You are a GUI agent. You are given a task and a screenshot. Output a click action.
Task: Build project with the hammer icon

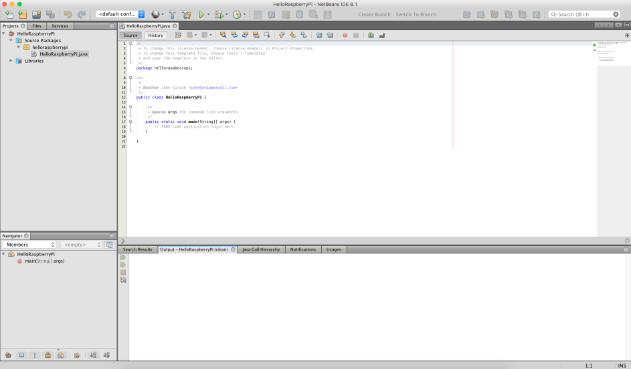(172, 15)
